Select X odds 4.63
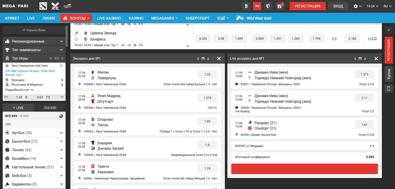The image size is (395, 189). coord(34,97)
